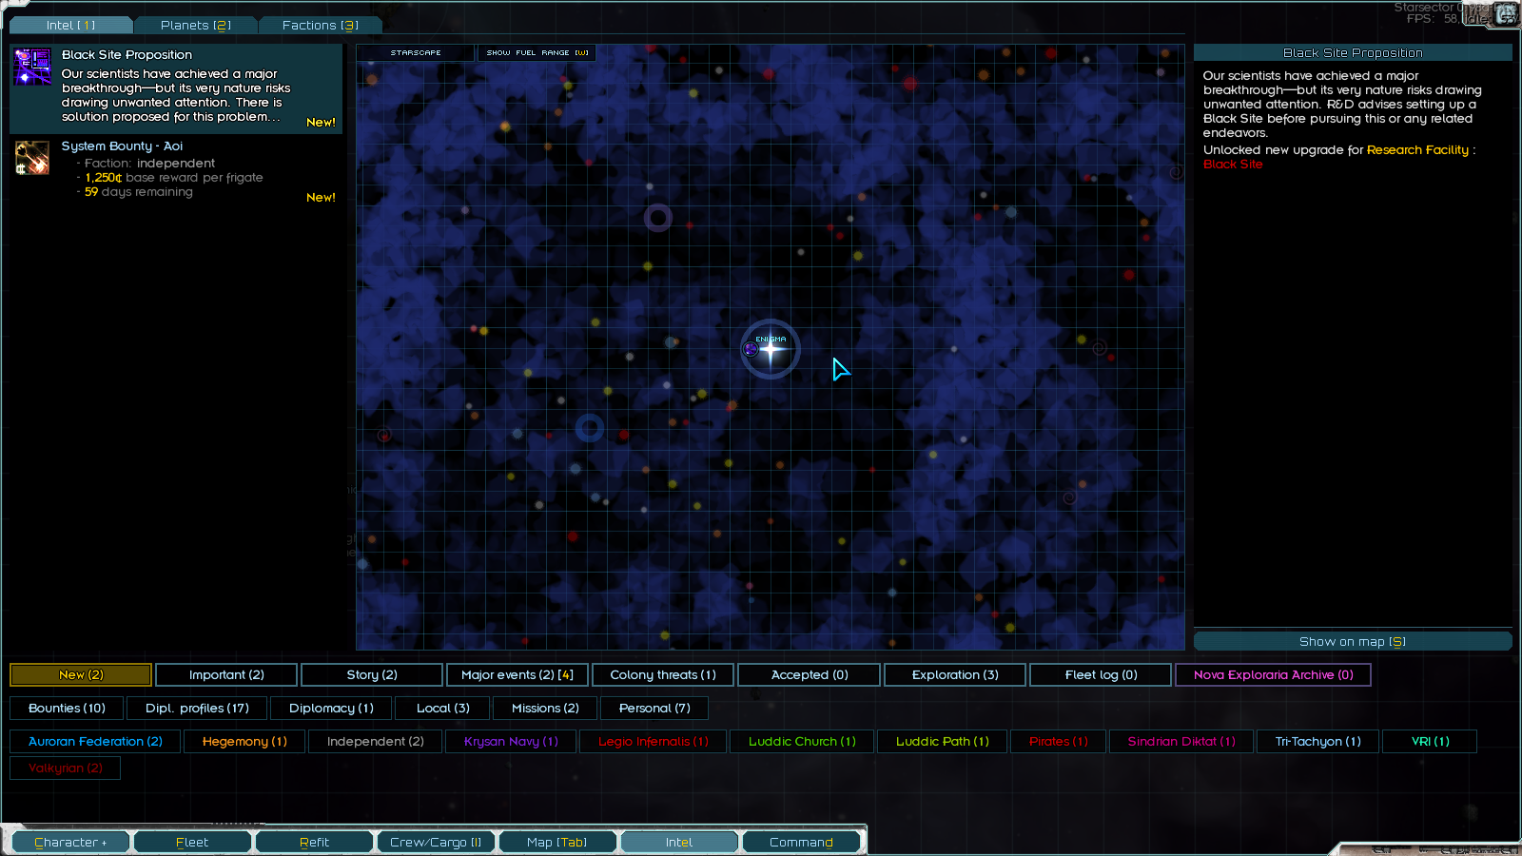
Task: Toggle Dipl. profiles (17) filter
Action: click(197, 708)
